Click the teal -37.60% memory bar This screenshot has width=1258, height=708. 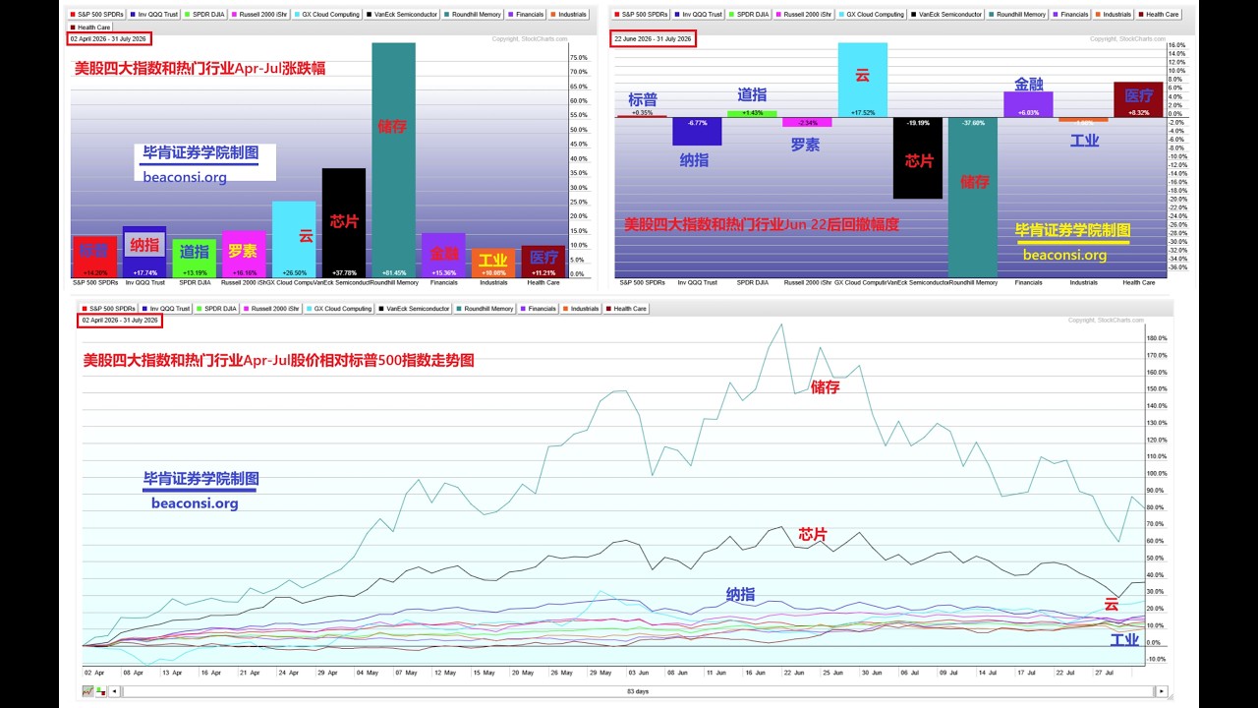(x=973, y=197)
